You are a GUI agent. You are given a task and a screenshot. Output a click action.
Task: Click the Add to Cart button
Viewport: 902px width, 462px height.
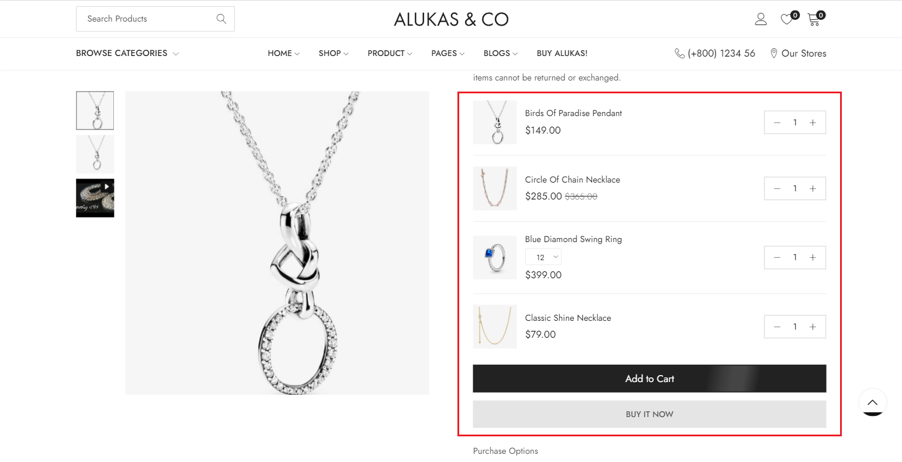click(x=649, y=379)
